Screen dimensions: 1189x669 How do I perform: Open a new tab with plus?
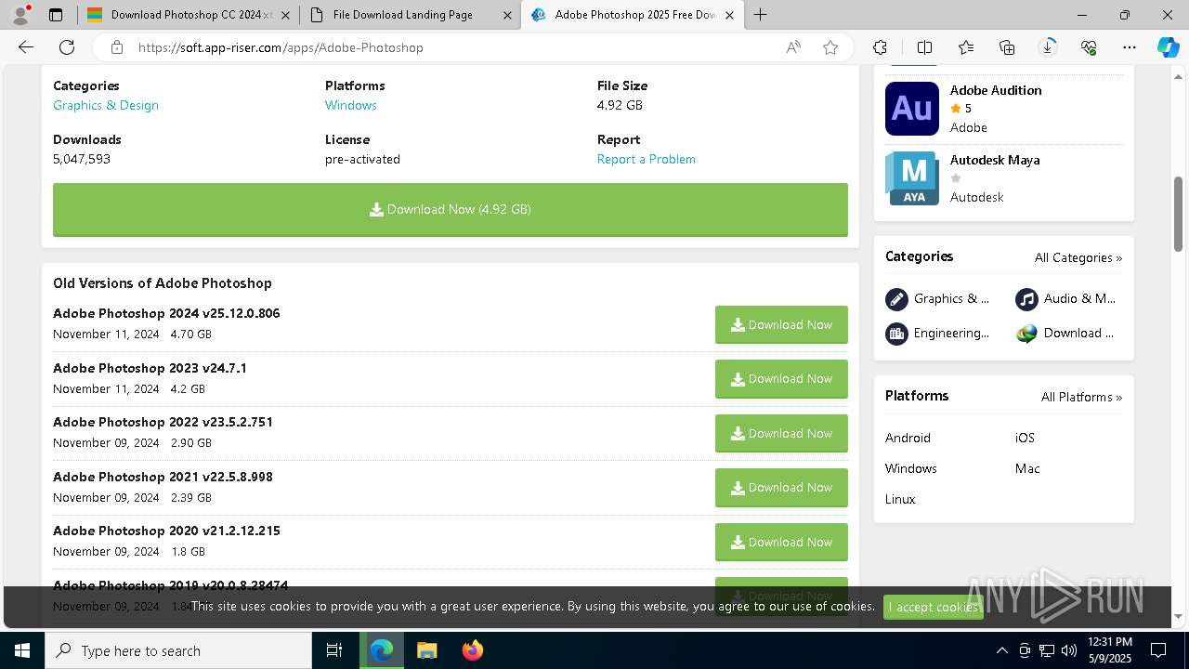pyautogui.click(x=761, y=15)
